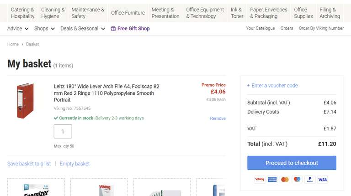Image resolution: width=351 pixels, height=196 pixels.
Task: Go to Home breadcrumb
Action: coord(13,44)
